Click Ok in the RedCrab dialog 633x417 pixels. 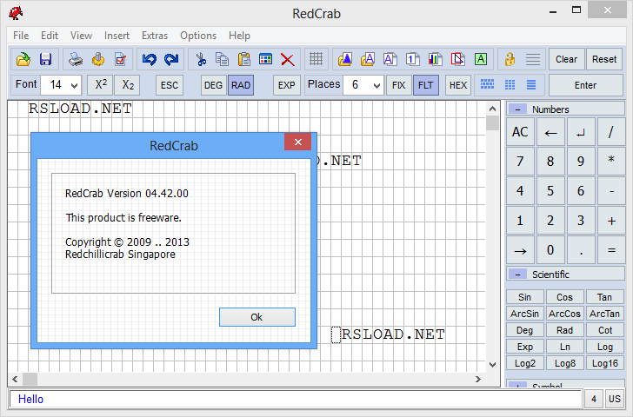point(257,317)
